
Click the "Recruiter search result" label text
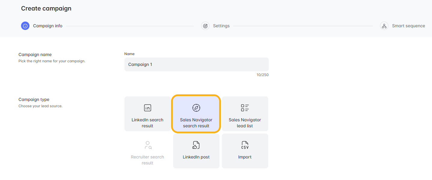(148, 160)
